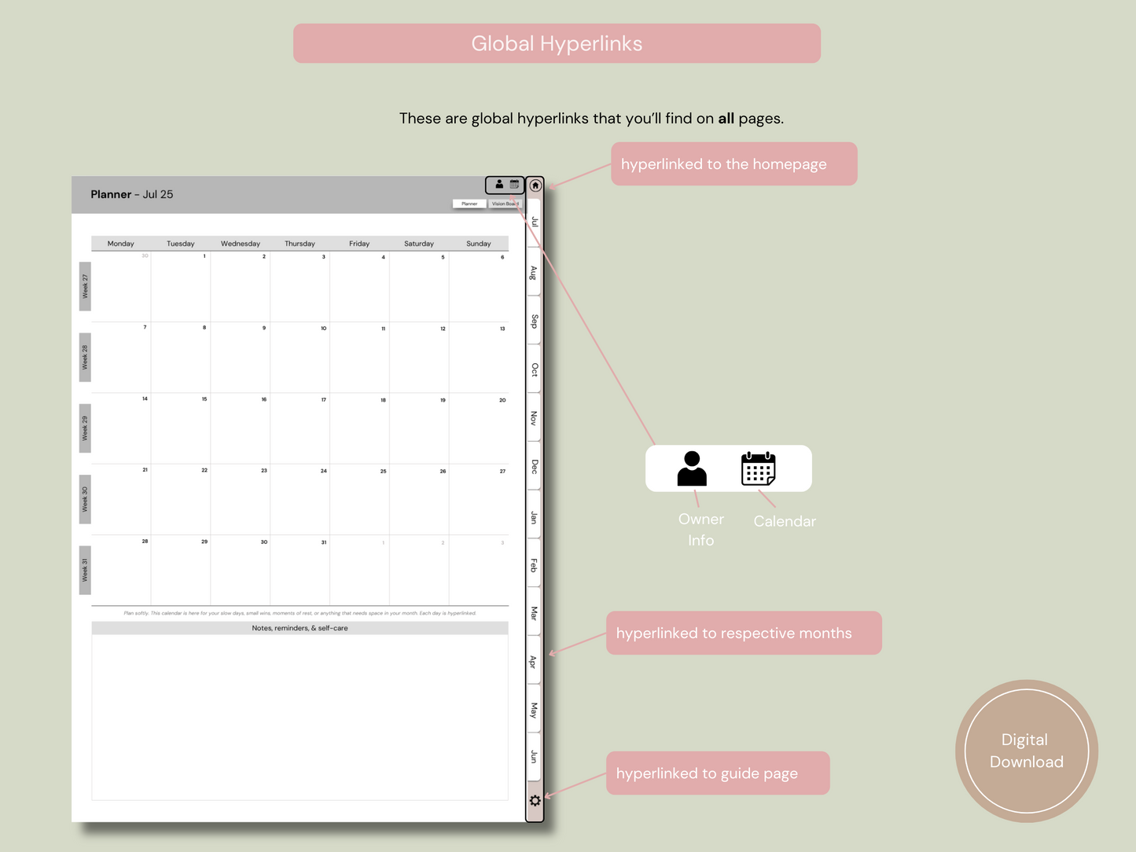Viewport: 1136px width, 852px height.
Task: Click day 4 in the Friday column
Action: tap(359, 287)
